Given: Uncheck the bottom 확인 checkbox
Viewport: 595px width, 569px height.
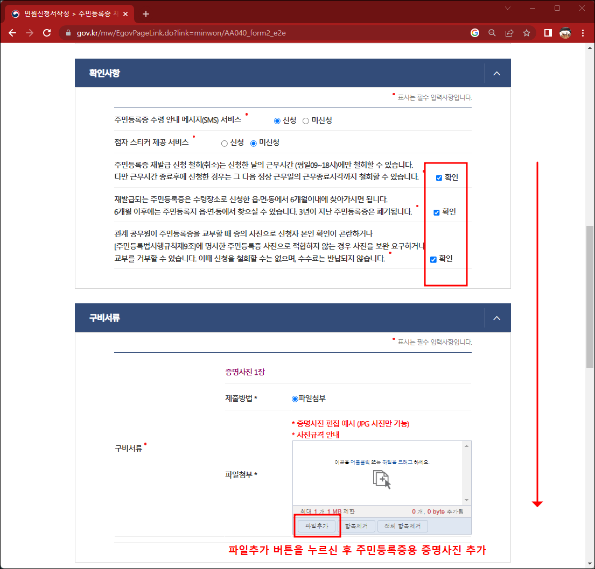Looking at the screenshot, I should (x=432, y=259).
